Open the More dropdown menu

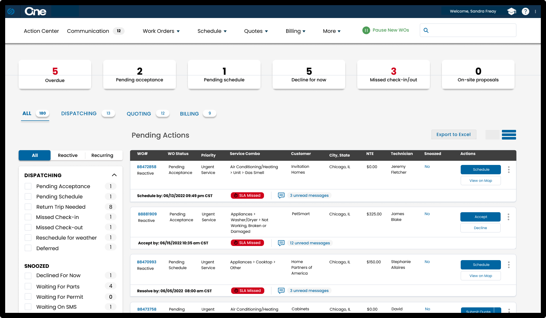point(332,31)
